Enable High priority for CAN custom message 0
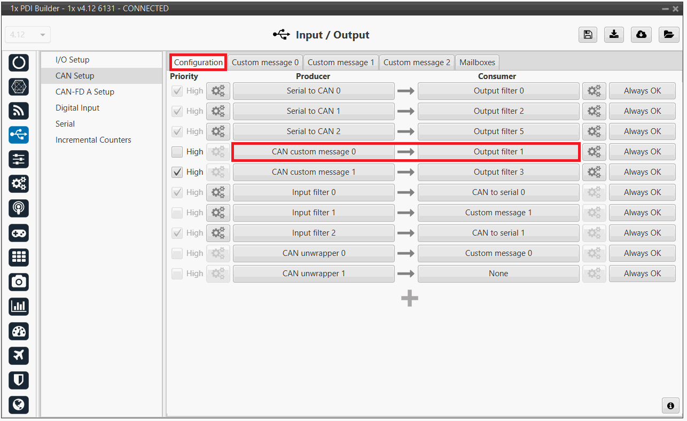Screen dimensions: 687x421 (177, 152)
